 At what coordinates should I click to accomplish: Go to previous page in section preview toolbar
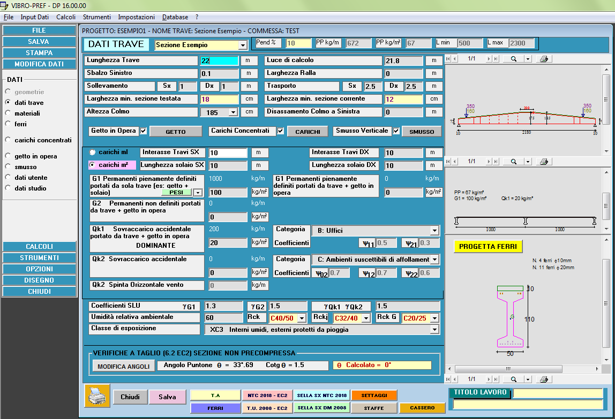(455, 379)
